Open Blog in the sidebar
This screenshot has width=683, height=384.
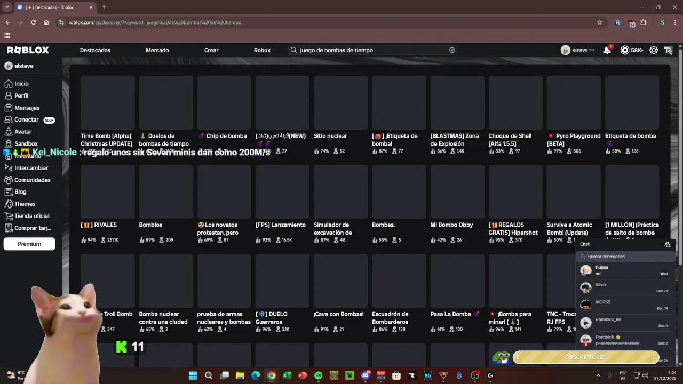point(20,192)
